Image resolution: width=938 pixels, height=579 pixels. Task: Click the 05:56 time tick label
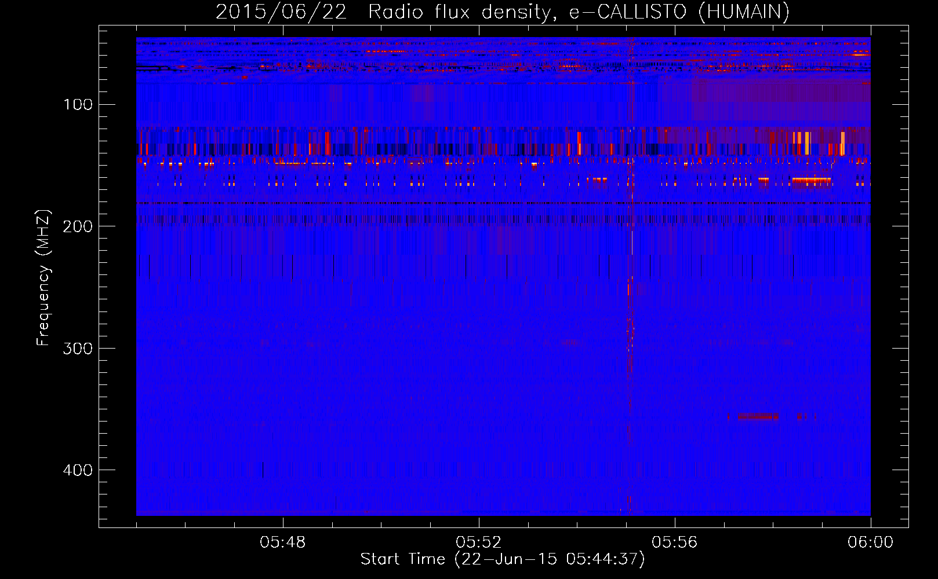coord(675,543)
